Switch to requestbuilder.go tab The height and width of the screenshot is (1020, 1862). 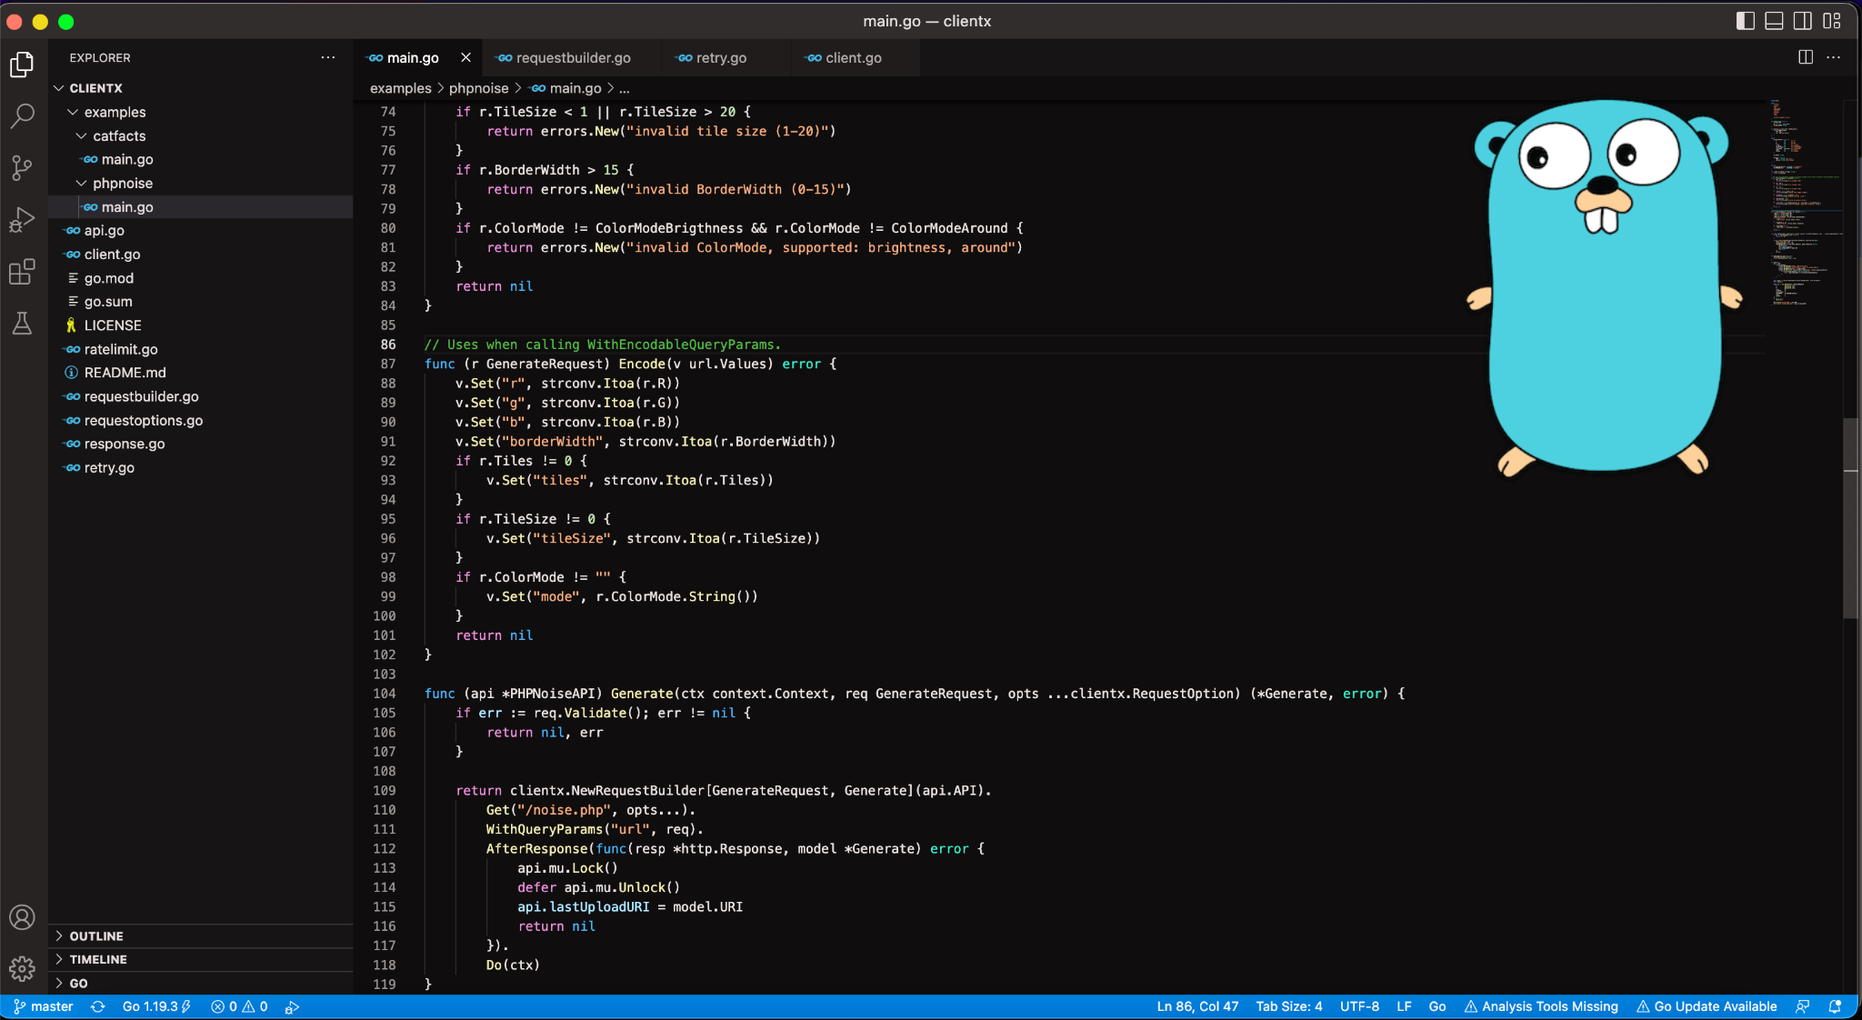[573, 57]
